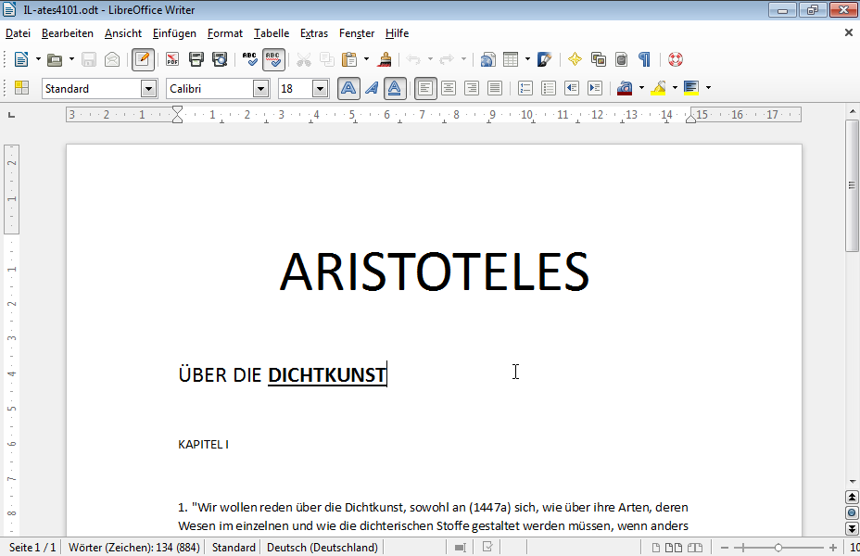Open the font size 18 dropdown
Image resolution: width=860 pixels, height=556 pixels.
(320, 88)
